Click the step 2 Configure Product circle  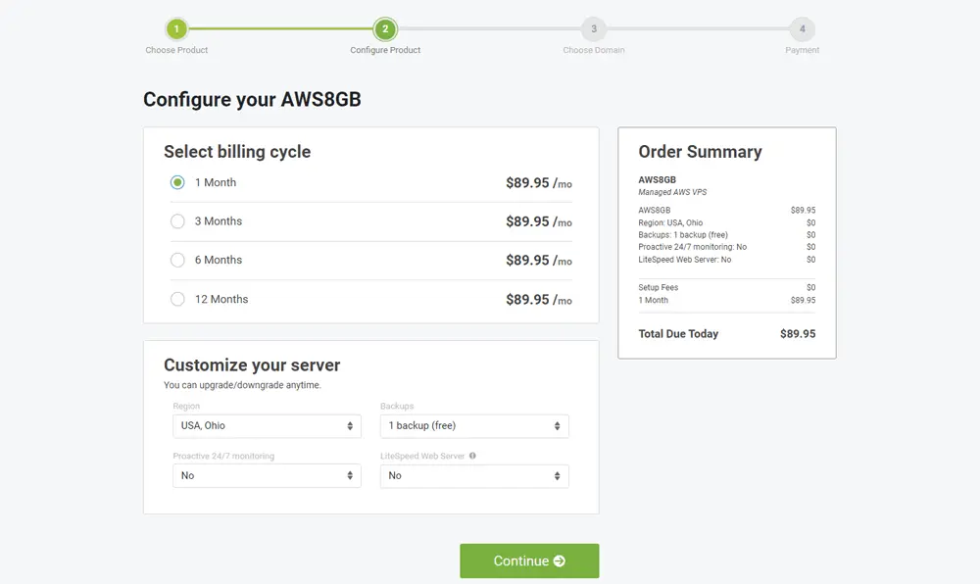(x=385, y=30)
